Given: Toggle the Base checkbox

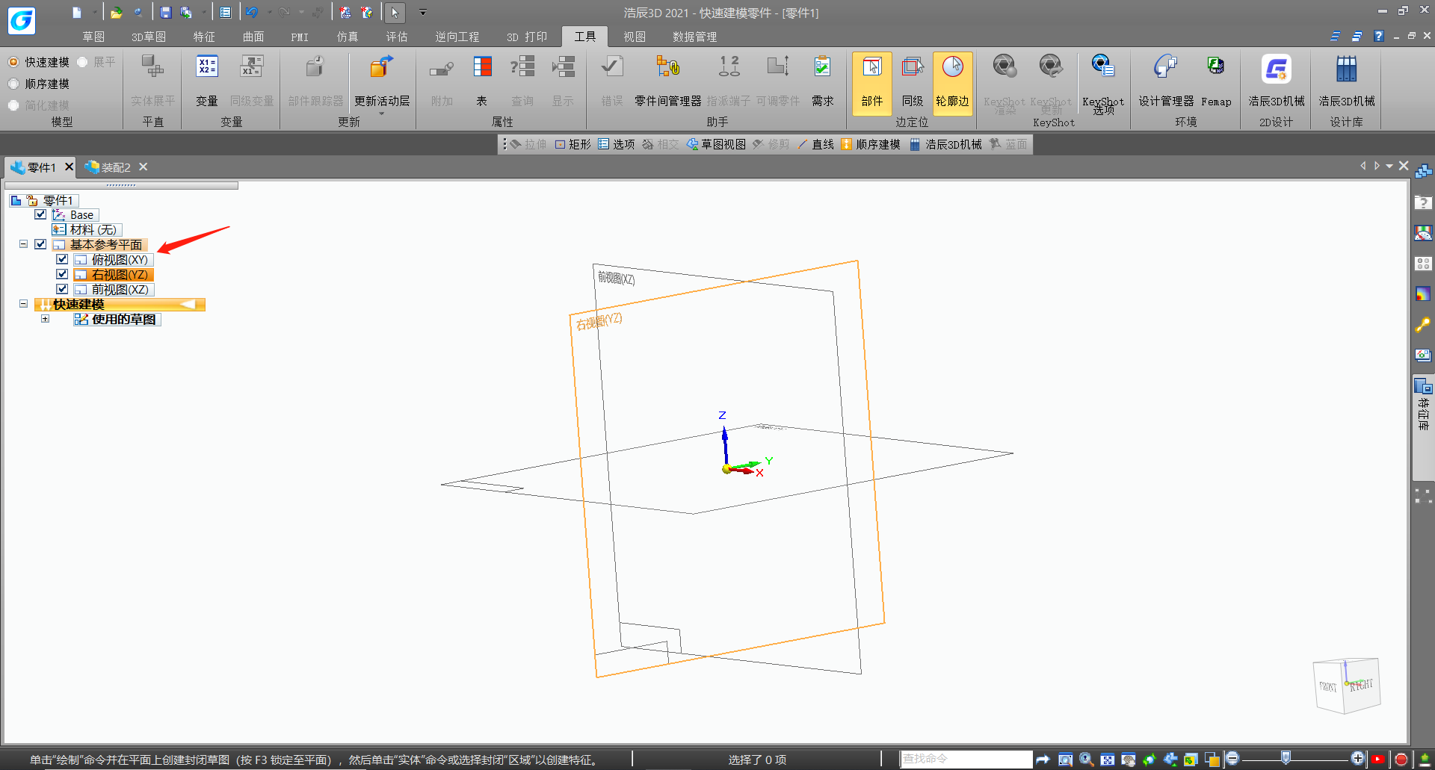Looking at the screenshot, I should coord(41,214).
